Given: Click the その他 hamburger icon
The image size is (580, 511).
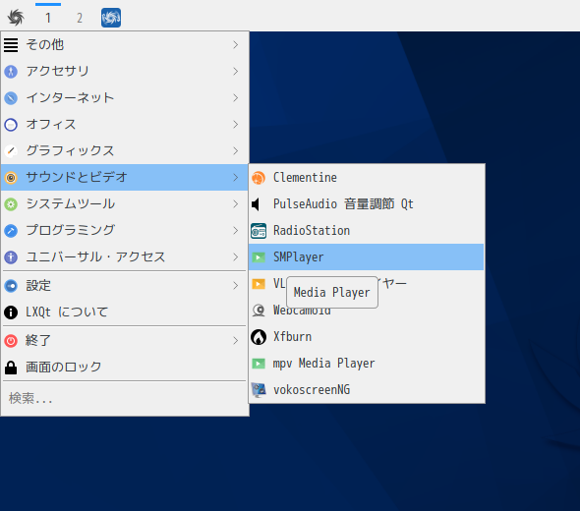Looking at the screenshot, I should [11, 45].
